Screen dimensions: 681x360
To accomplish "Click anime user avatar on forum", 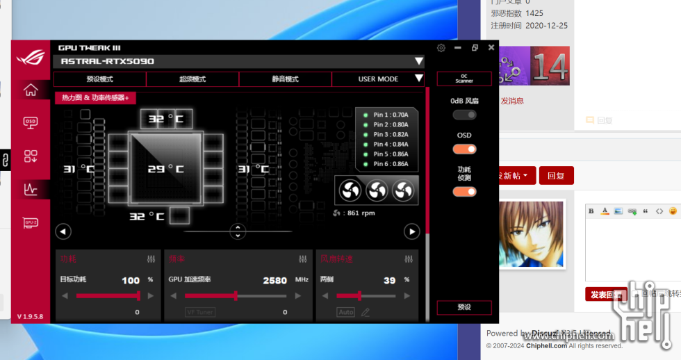I will click(532, 234).
